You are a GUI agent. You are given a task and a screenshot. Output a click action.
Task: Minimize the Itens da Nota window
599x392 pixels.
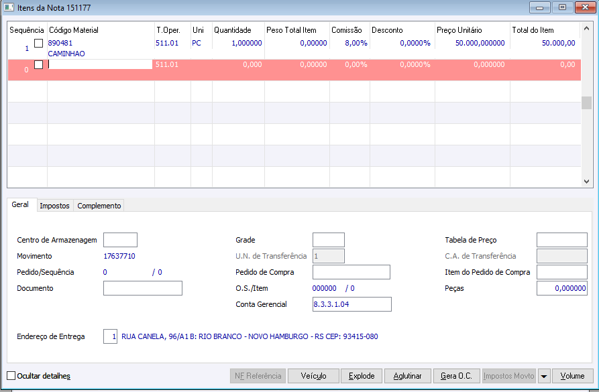pyautogui.click(x=539, y=7)
